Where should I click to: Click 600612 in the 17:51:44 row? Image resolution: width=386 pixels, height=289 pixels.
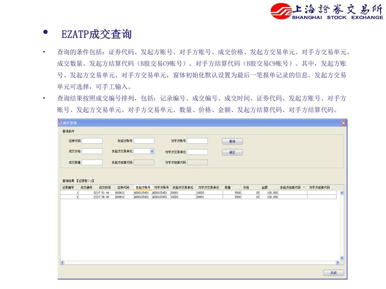point(124,193)
